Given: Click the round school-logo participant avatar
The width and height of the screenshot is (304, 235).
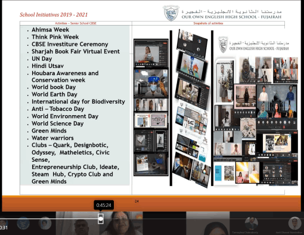Looking at the screenshot, I should (x=23, y=223).
